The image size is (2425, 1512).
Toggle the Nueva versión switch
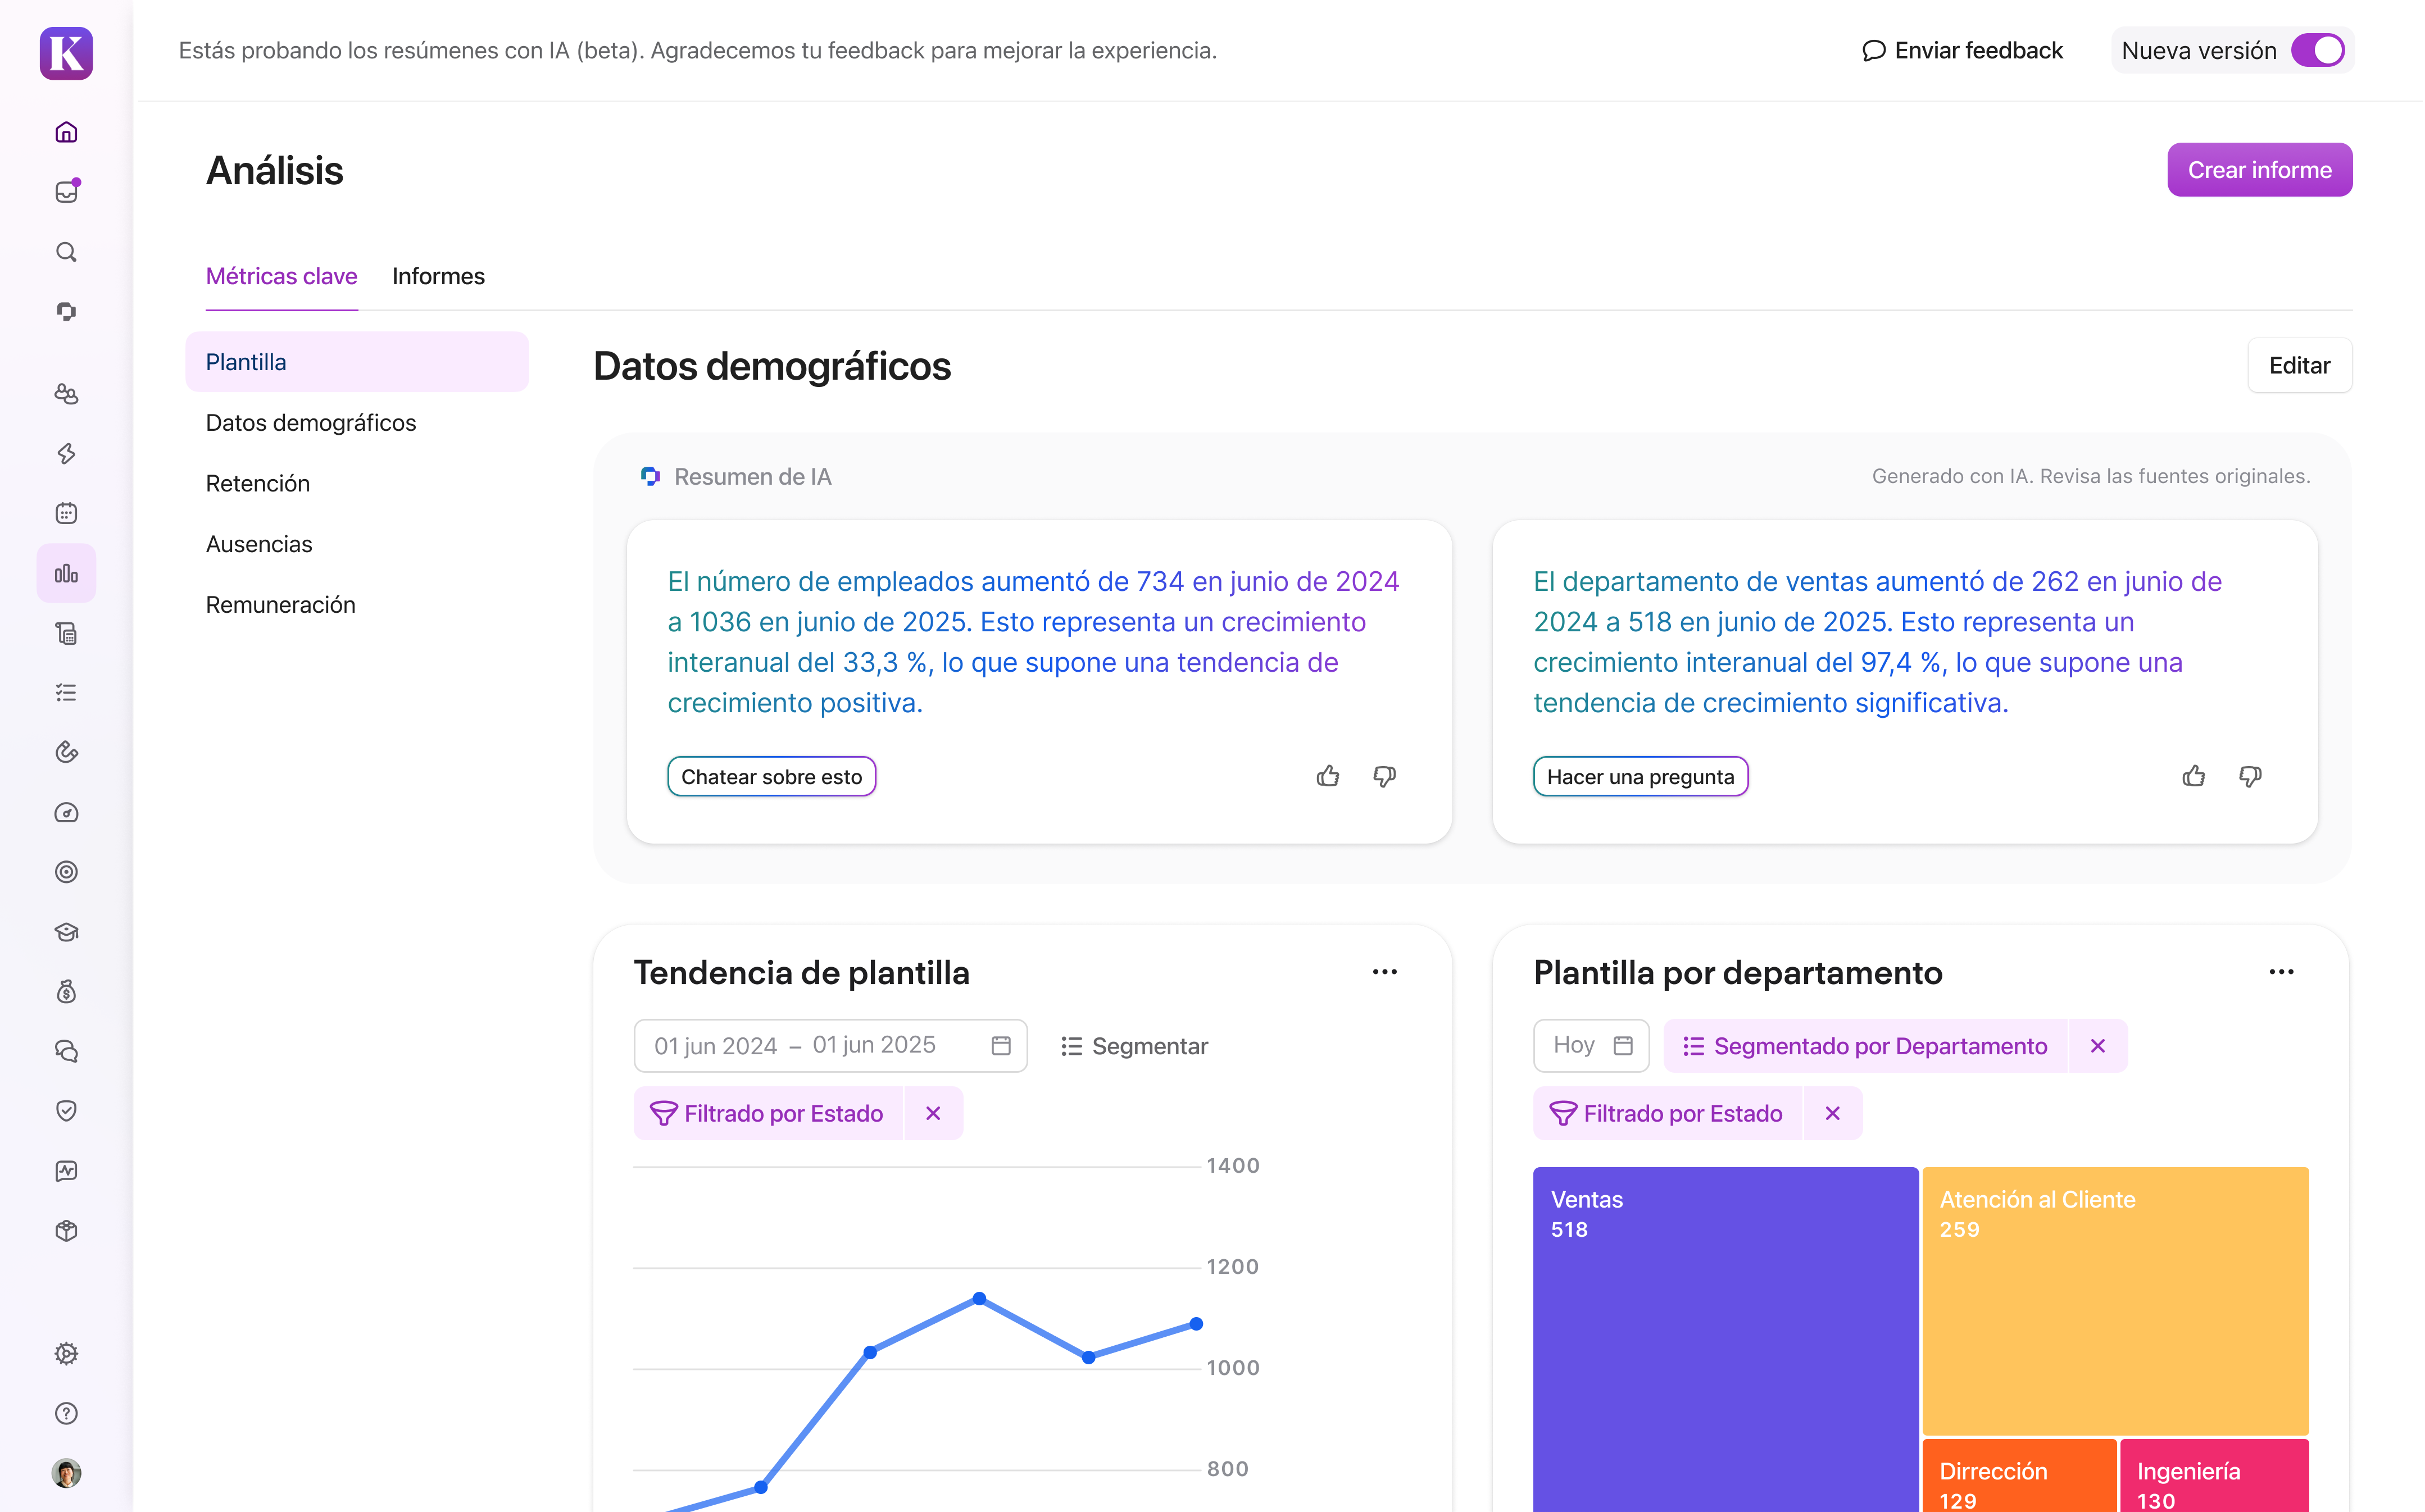pos(2317,50)
